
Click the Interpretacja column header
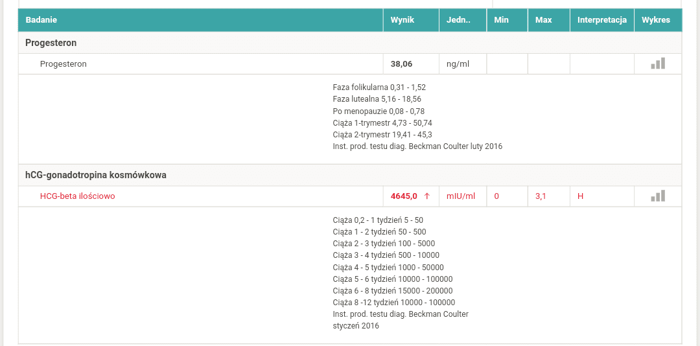click(601, 20)
